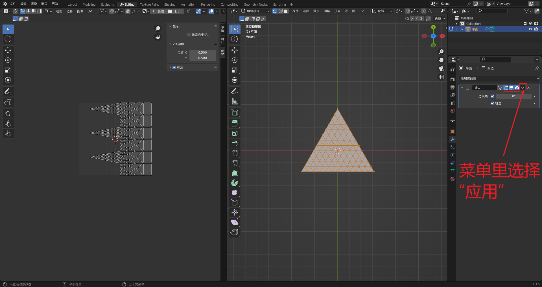Switch to the Sculpting workspace tab

[108, 5]
